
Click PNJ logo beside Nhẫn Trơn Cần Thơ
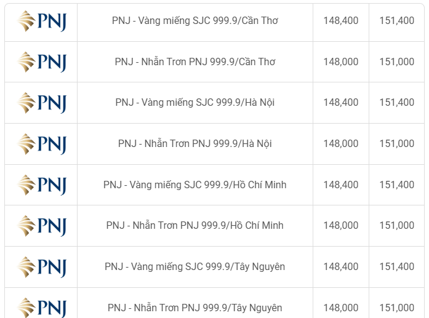click(42, 62)
